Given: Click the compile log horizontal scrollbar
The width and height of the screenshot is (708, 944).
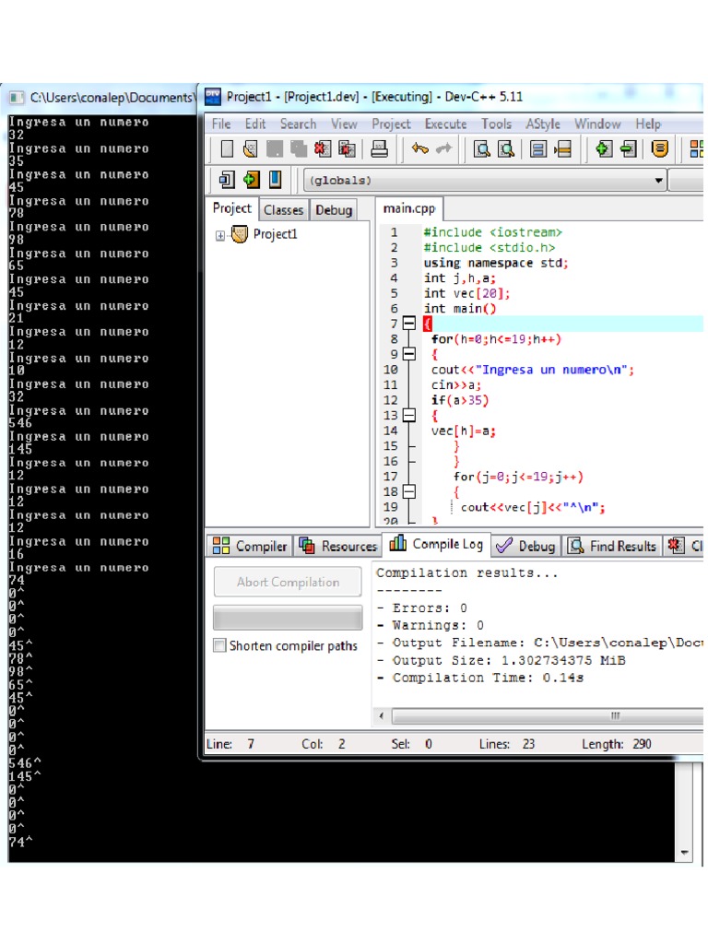Looking at the screenshot, I should point(553,716).
